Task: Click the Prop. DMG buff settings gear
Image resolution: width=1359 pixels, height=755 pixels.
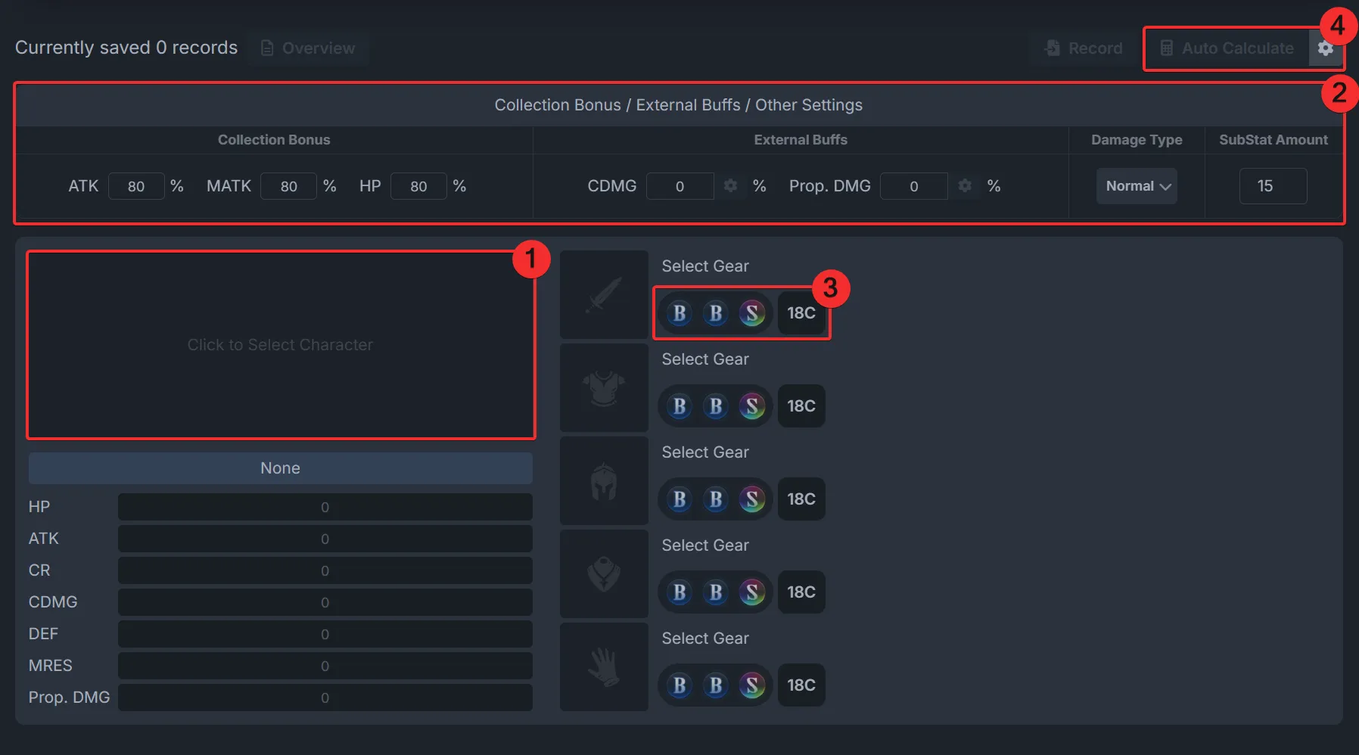Action: click(x=965, y=186)
